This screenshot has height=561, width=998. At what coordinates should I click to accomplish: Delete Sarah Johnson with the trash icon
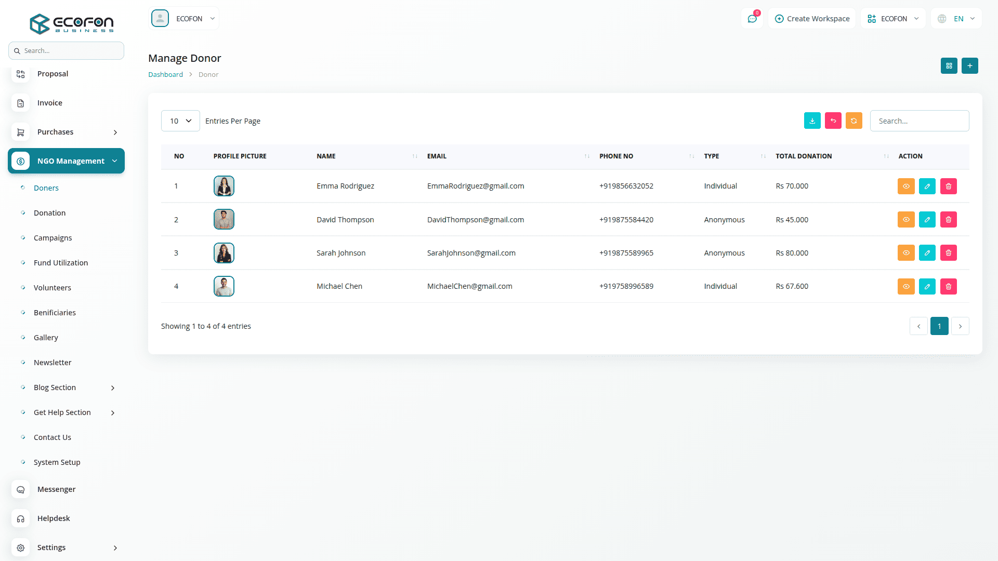[948, 253]
